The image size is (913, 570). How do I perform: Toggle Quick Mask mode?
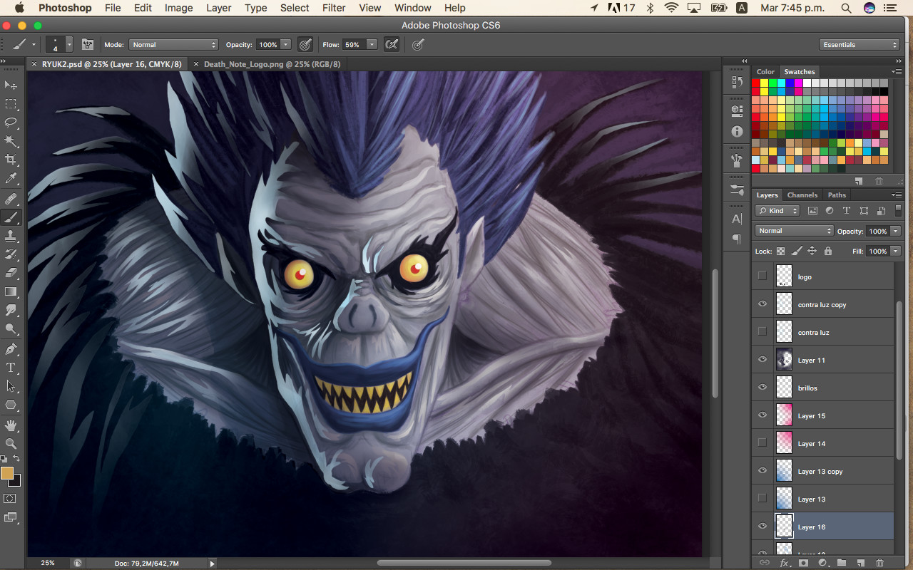(10, 499)
